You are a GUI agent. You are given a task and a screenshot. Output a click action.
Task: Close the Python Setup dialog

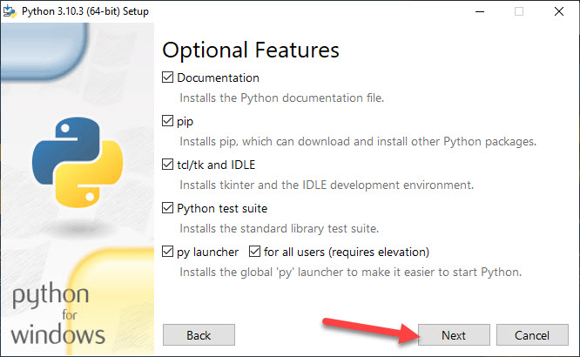[559, 11]
